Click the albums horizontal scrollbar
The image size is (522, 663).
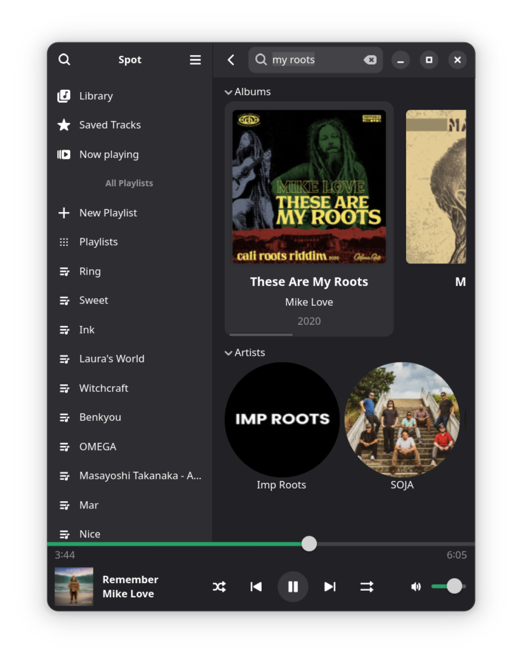261,335
